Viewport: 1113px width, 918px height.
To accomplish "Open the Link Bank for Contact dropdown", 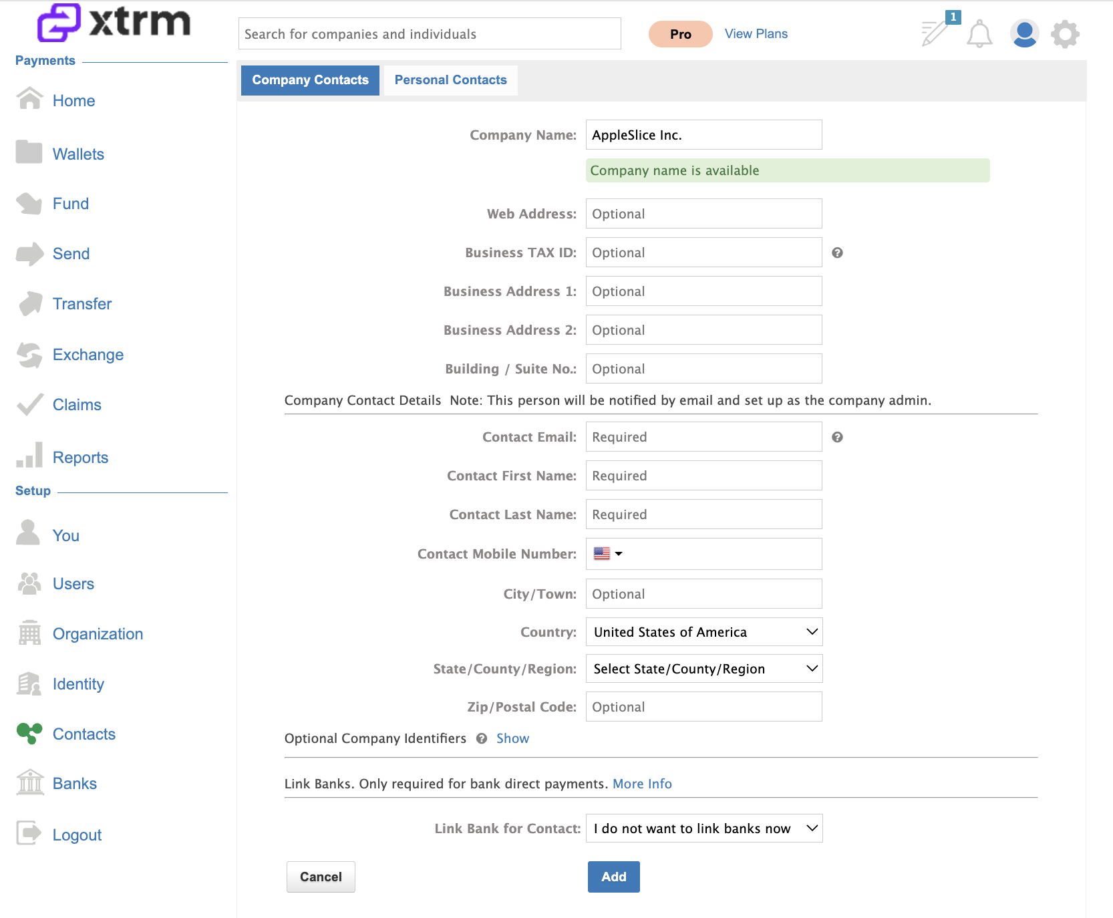I will [704, 828].
